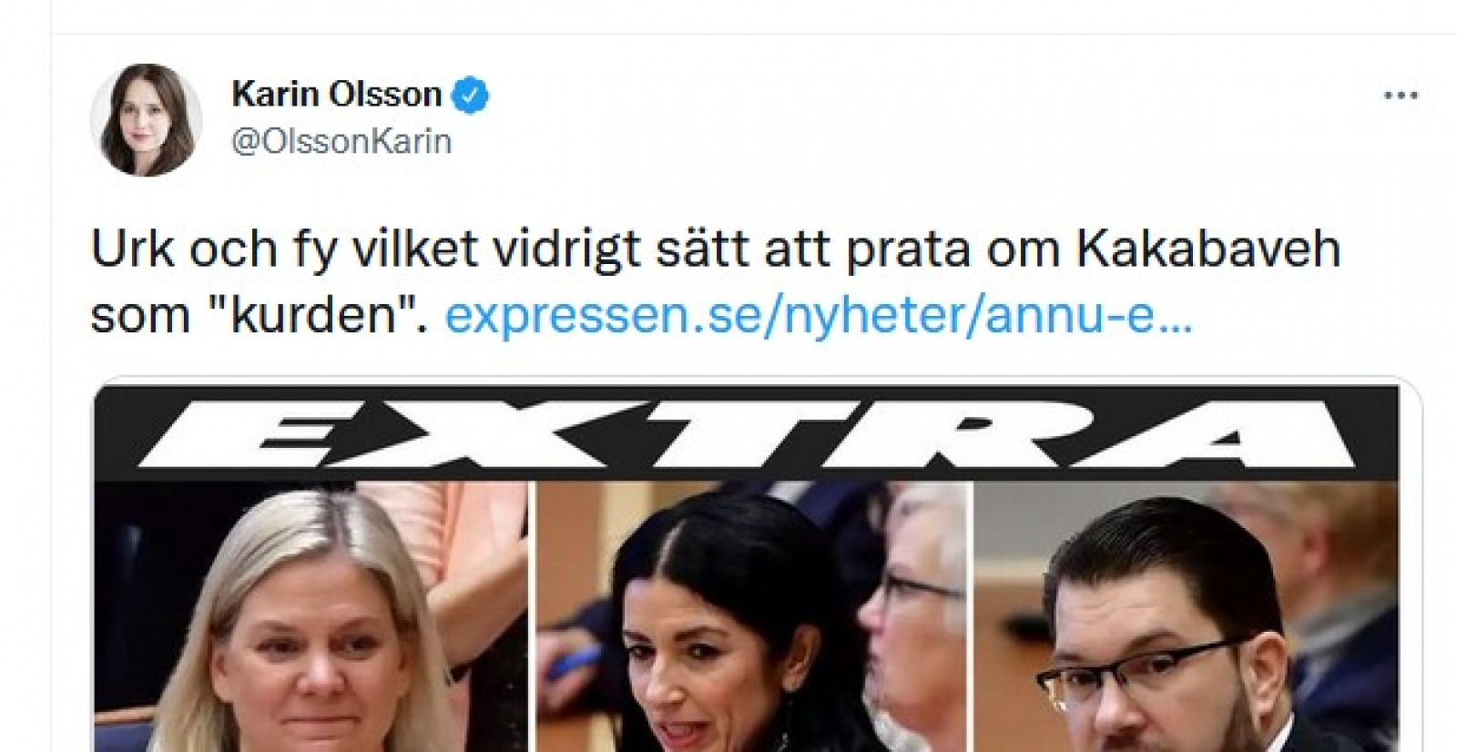
Task: Open the dark-haired woman's photo in the middle
Action: [x=752, y=616]
